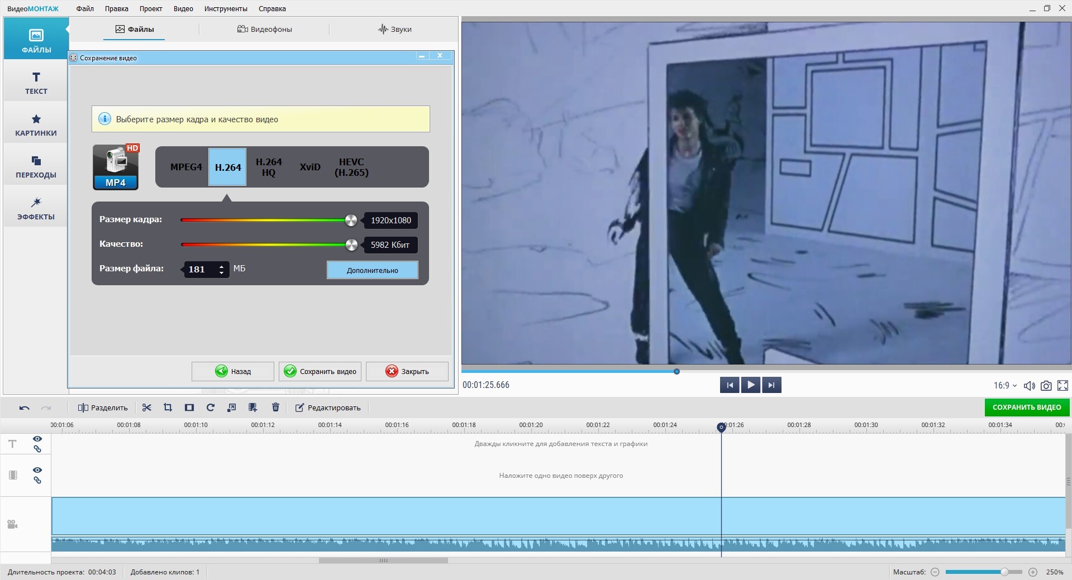Open Дополнительно advanced settings

point(373,270)
